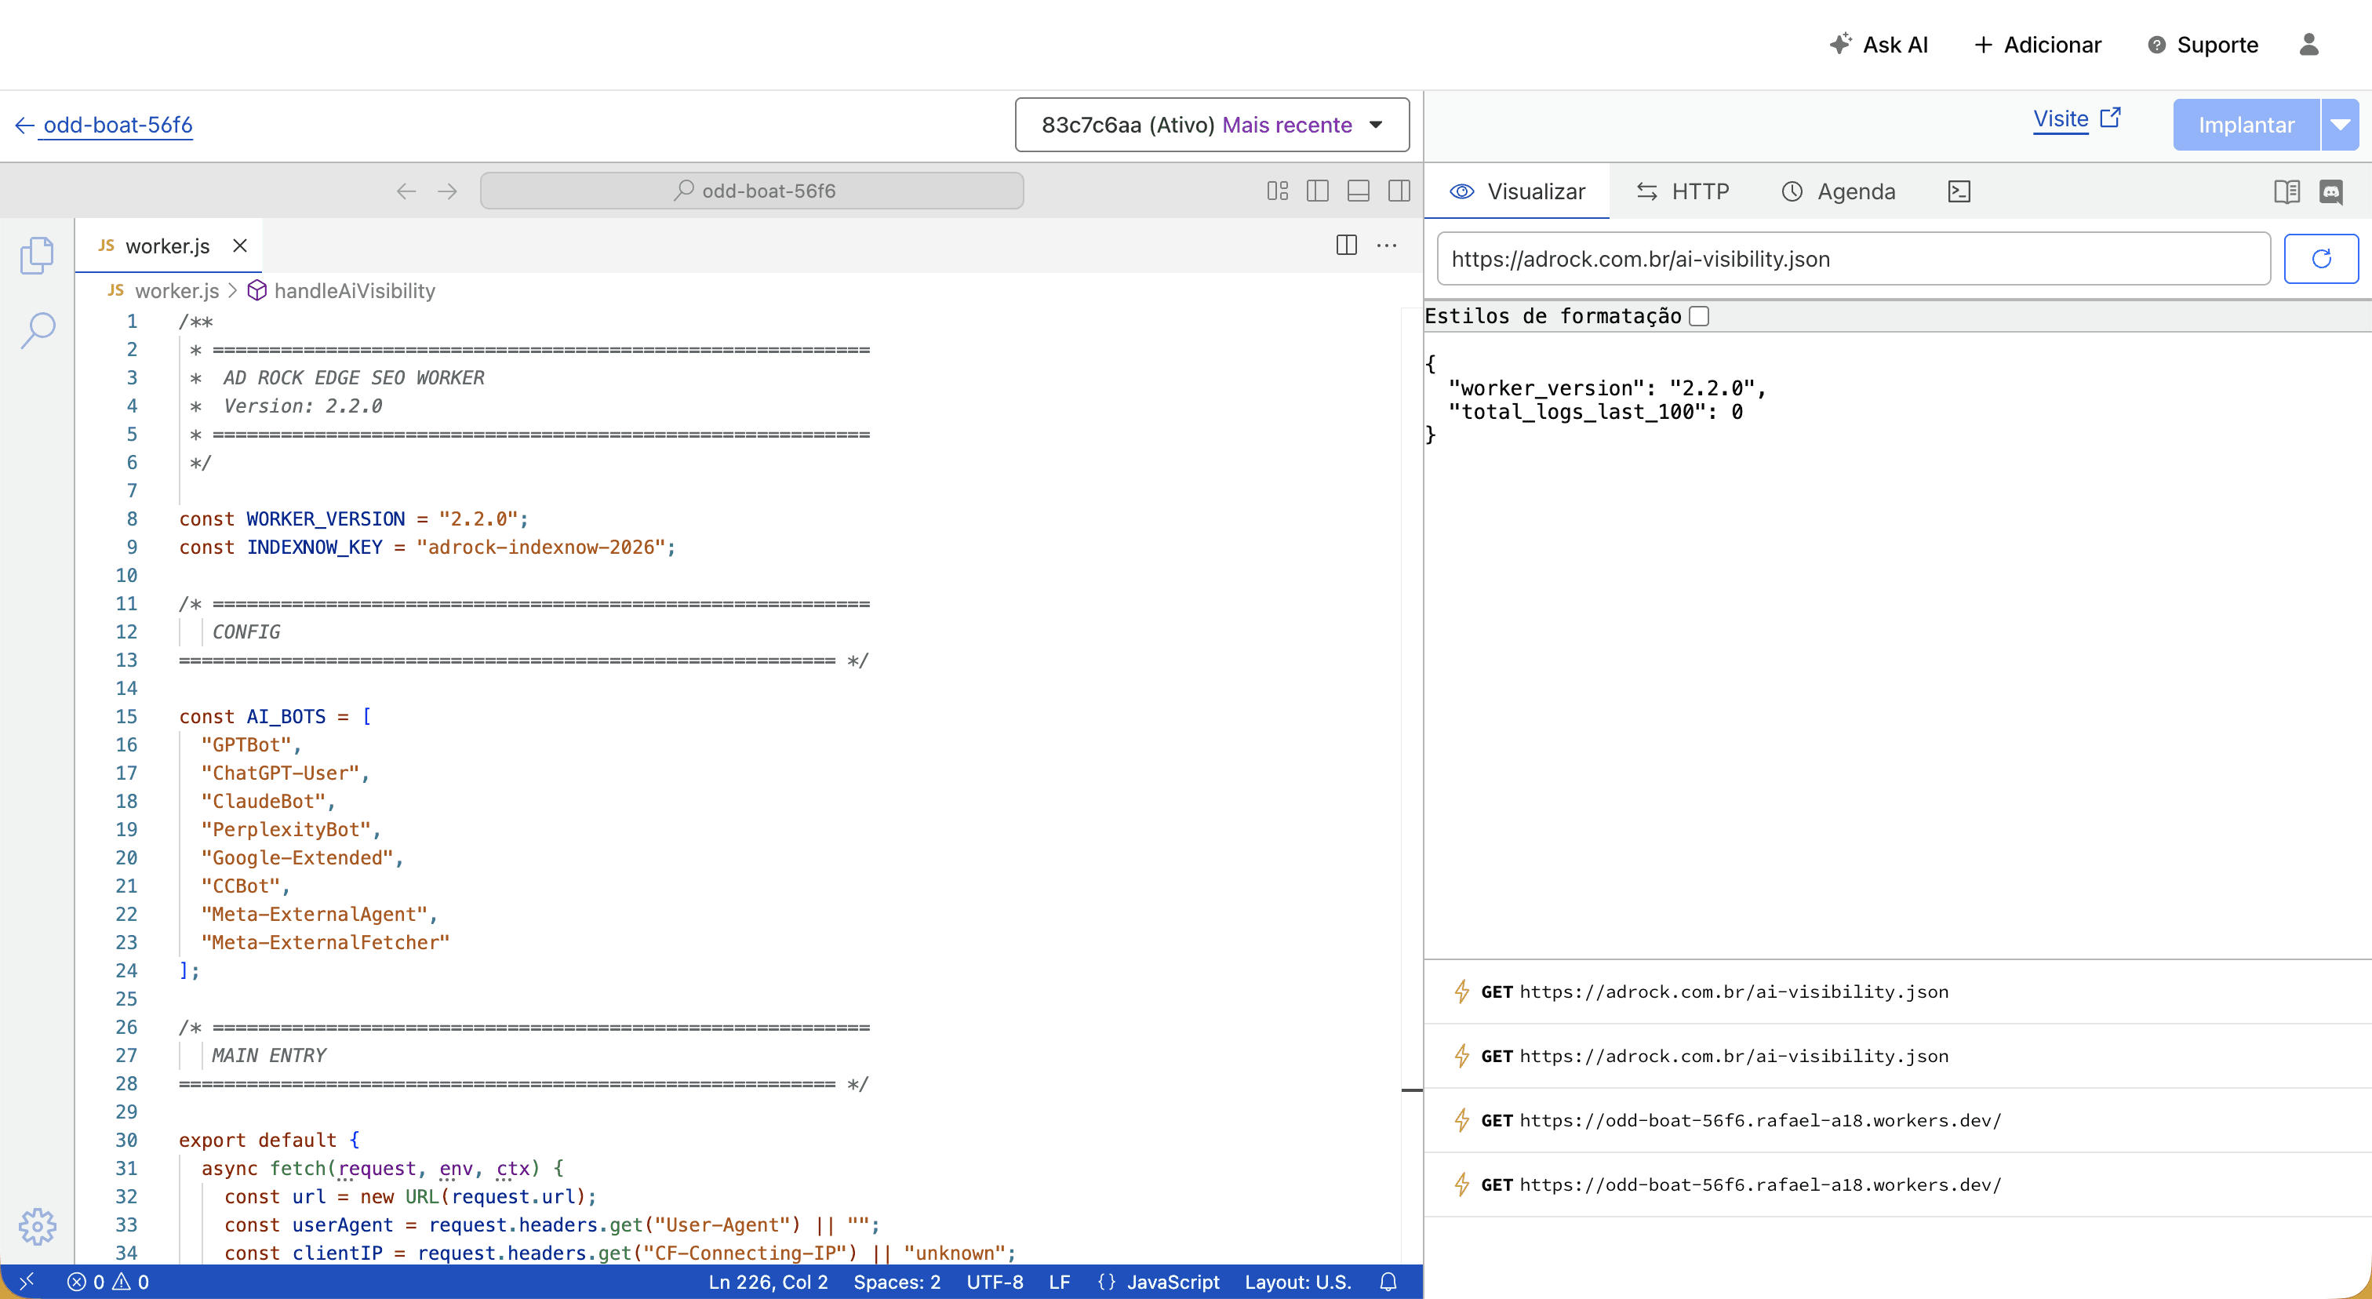This screenshot has width=2372, height=1299.
Task: Split the worker.js editor using the split icon
Action: click(1345, 246)
